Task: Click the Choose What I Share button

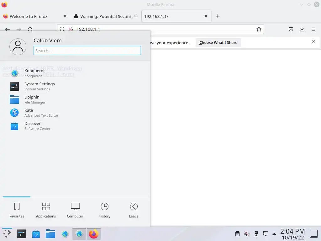Action: 218,43
